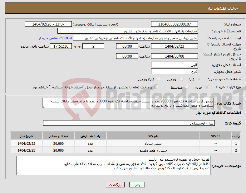Image resolution: width=246 pixels, height=193 pixels.
Task: Select the جزیی purchase type radio
Action: [207, 87]
